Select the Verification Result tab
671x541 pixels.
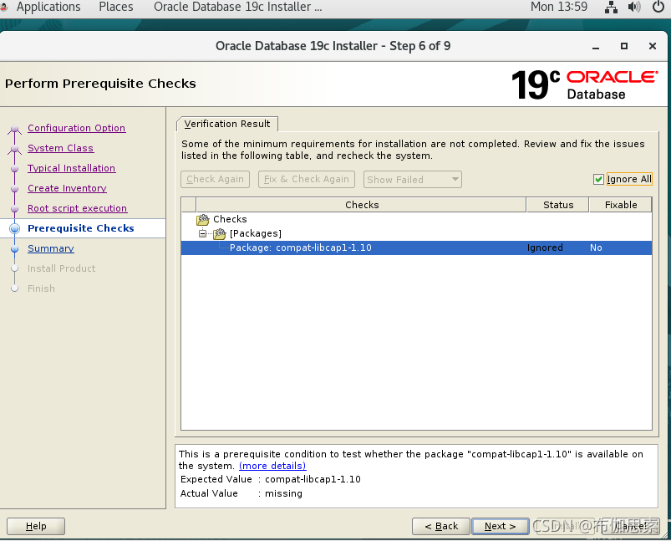227,124
